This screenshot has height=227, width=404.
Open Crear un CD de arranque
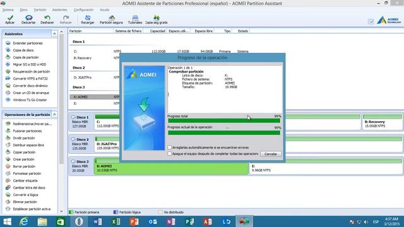pos(31,93)
